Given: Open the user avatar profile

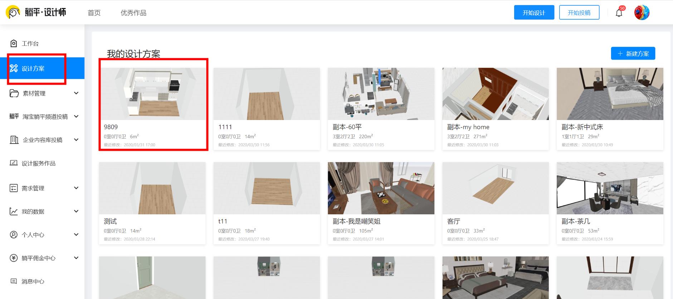Looking at the screenshot, I should 642,13.
